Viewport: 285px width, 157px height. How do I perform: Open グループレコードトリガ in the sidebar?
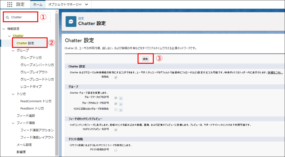point(37,79)
